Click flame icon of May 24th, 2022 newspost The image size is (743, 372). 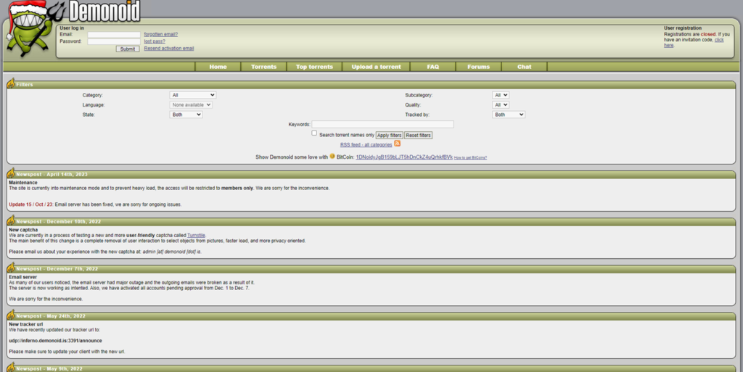[x=10, y=315]
